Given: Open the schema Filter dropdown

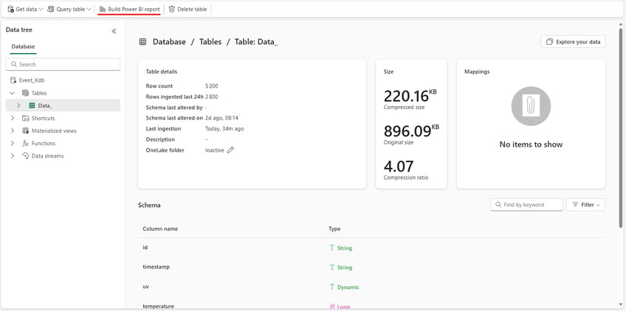Looking at the screenshot, I should pos(585,205).
